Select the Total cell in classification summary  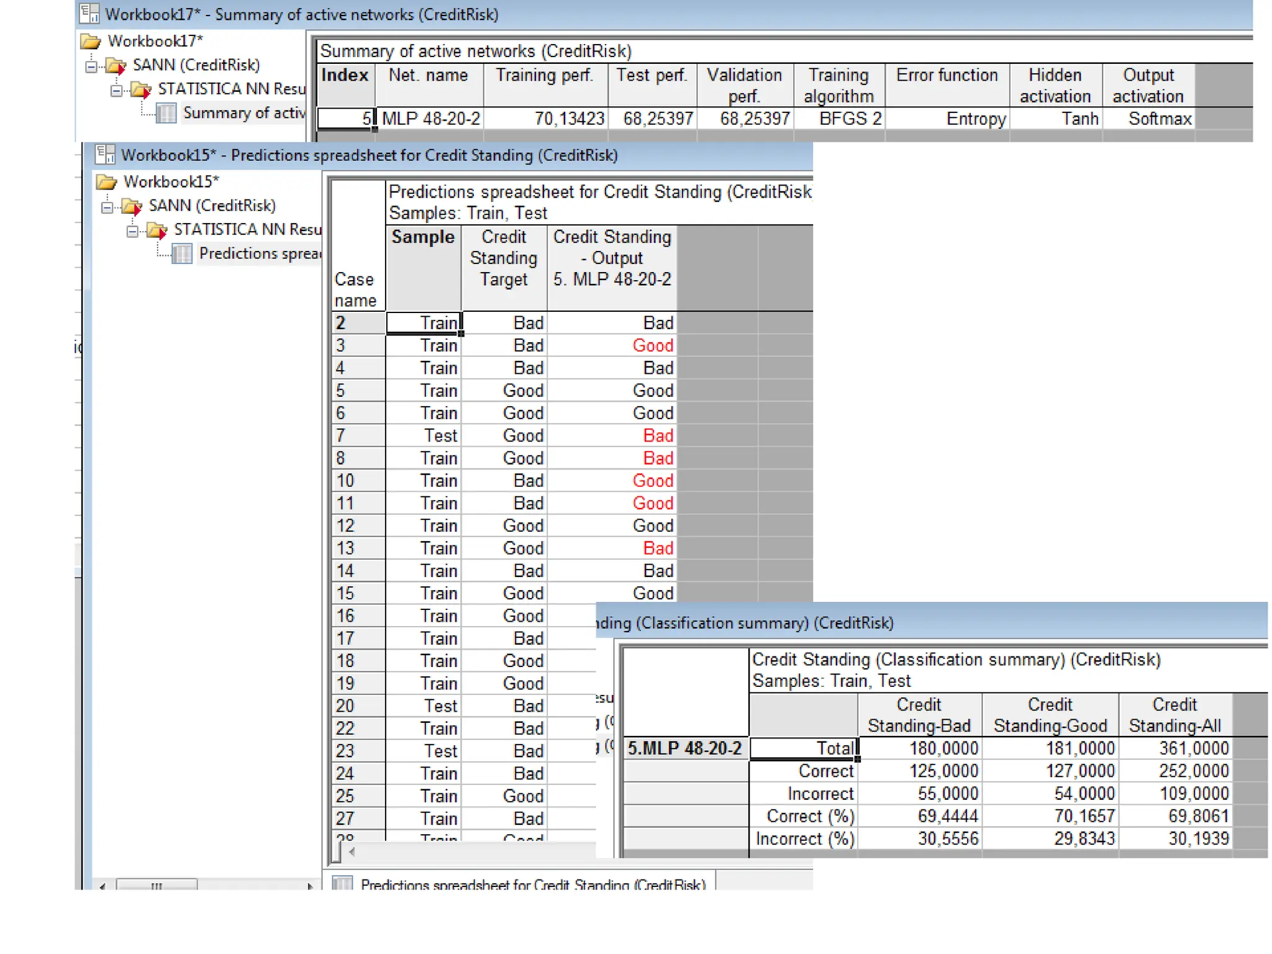(803, 748)
